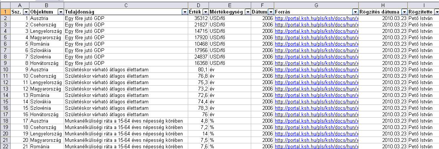The image size is (439, 149).
Task: Click the select-all corner of the sheet
Action: click(5, 5)
